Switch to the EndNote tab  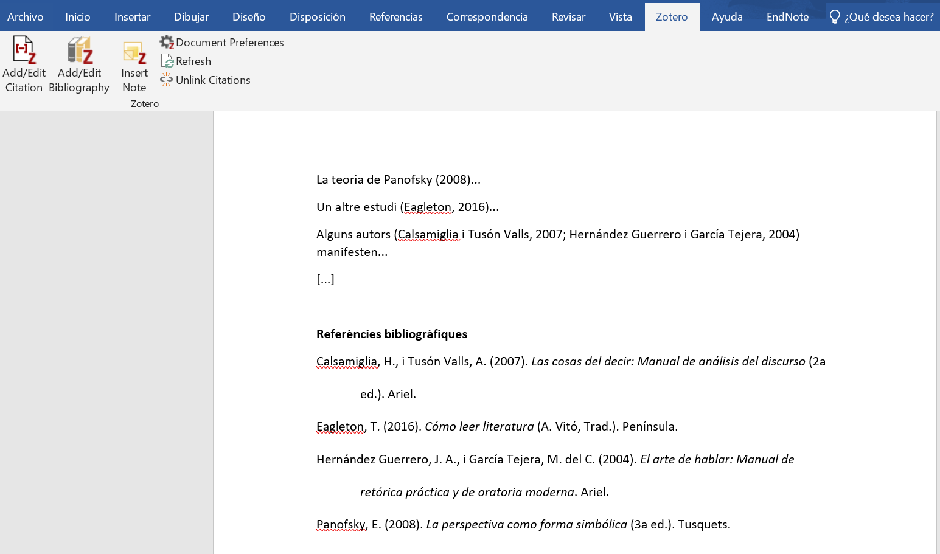pyautogui.click(x=787, y=17)
